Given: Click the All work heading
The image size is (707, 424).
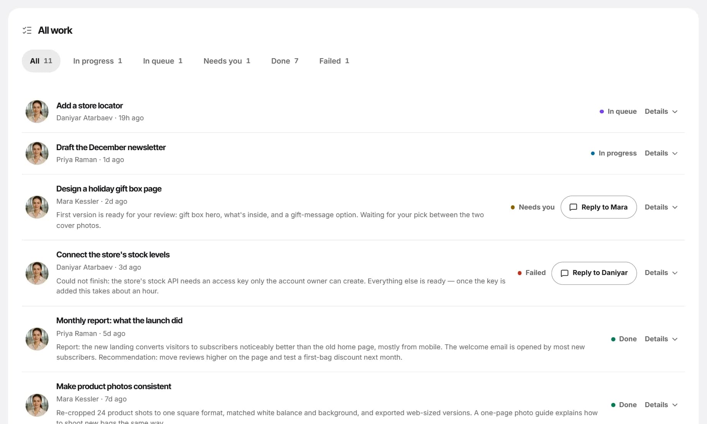Looking at the screenshot, I should pyautogui.click(x=55, y=30).
